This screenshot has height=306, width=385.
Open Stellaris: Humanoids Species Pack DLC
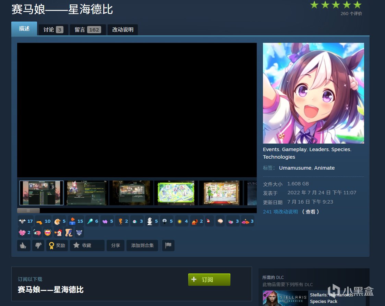pyautogui.click(x=331, y=298)
